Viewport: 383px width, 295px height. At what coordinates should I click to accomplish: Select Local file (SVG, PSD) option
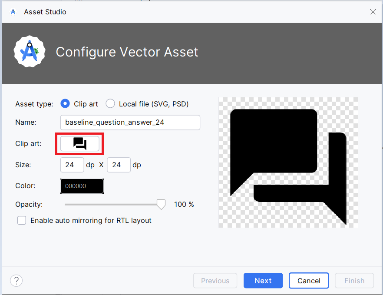pyautogui.click(x=110, y=104)
